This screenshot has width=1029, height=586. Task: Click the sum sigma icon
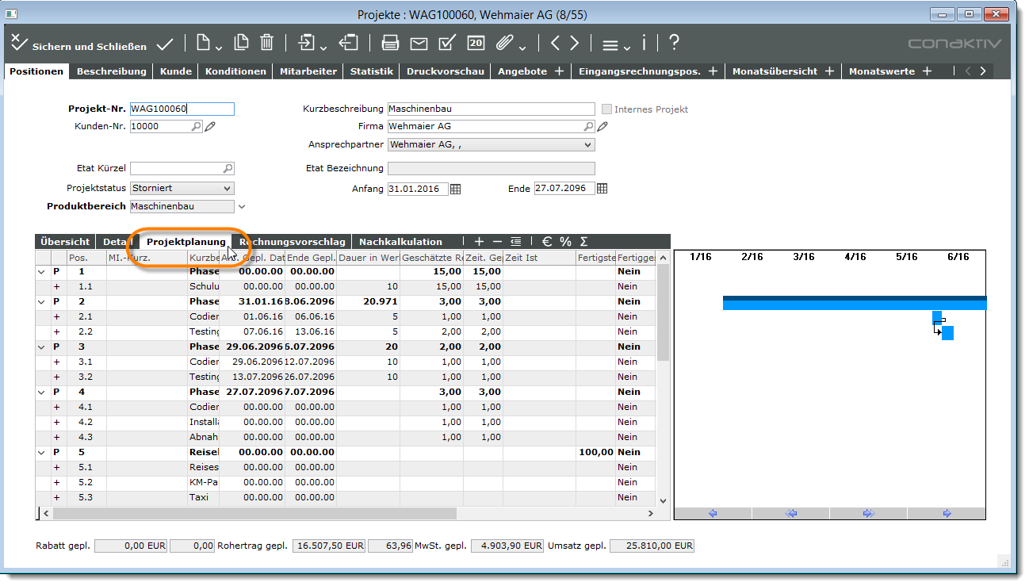584,242
